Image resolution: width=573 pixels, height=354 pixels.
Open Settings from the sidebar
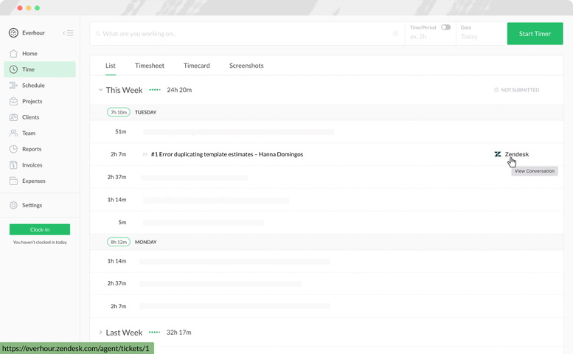tap(40, 205)
